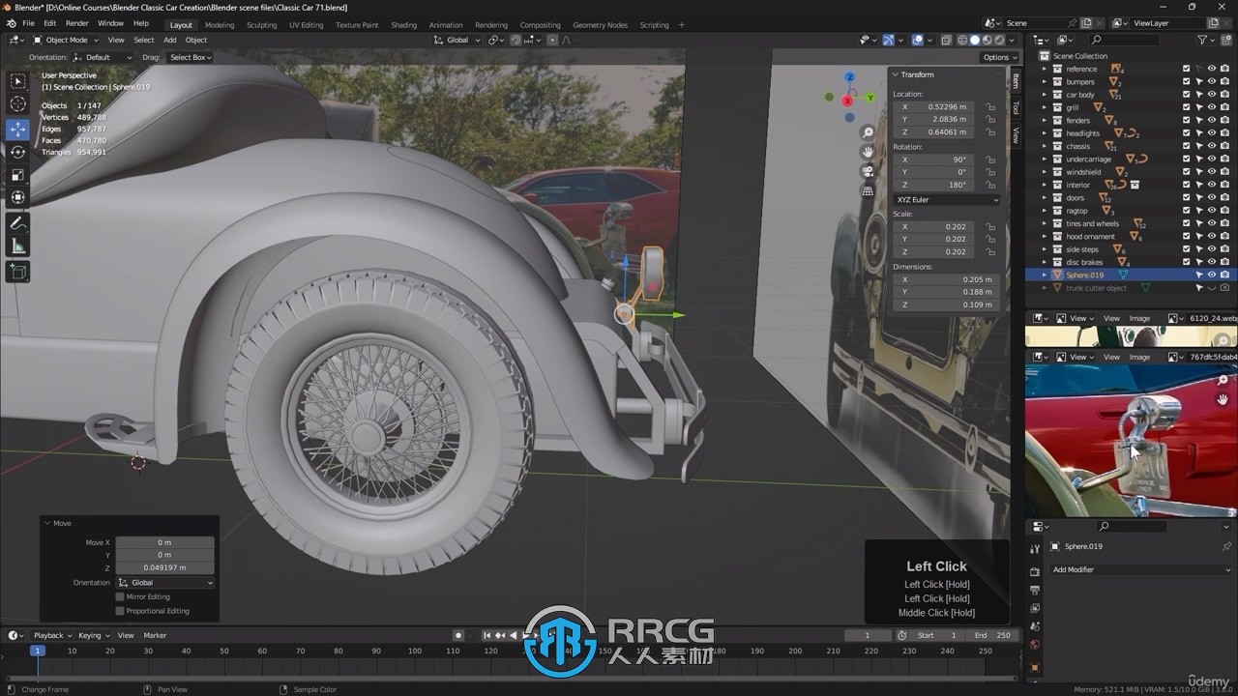
Task: Toggle auto keying record dot
Action: click(458, 635)
